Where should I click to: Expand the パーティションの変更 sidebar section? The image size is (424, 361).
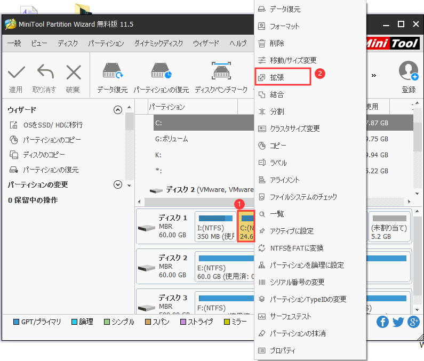coord(118,184)
